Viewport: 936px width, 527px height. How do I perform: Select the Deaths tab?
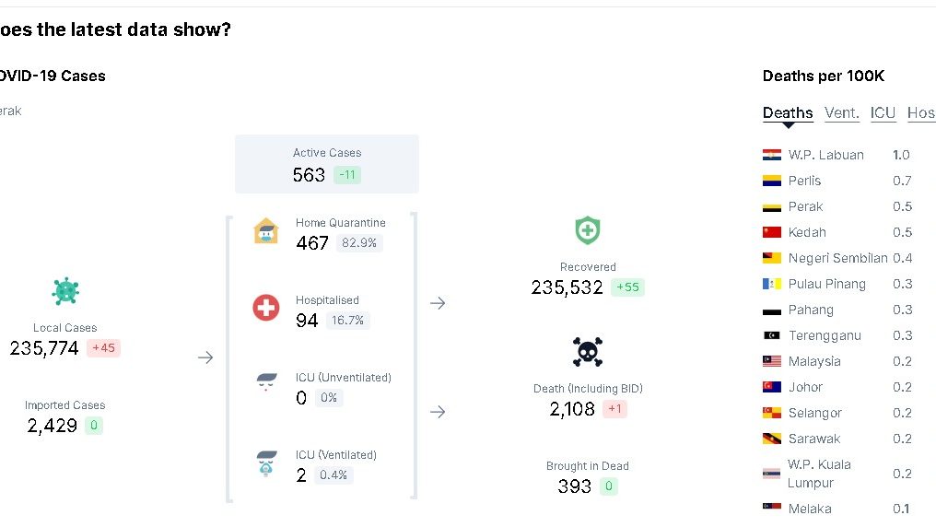[788, 112]
